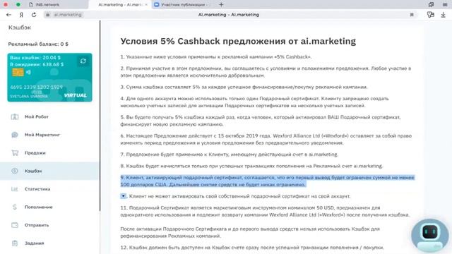This screenshot has height=254, width=452.
Task: Refresh the cashback card balance
Action: coord(83,61)
